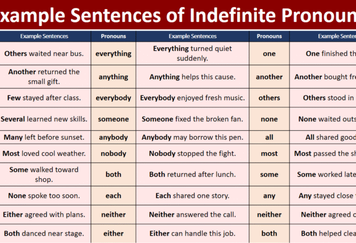This screenshot has width=356, height=243.
Task: Select the 'someone' pronoun cell
Action: coord(113,119)
